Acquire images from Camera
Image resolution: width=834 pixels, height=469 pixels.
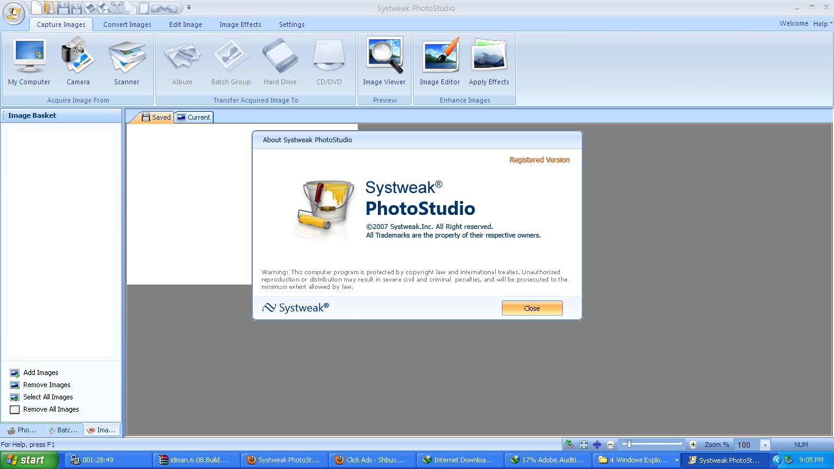(x=78, y=62)
